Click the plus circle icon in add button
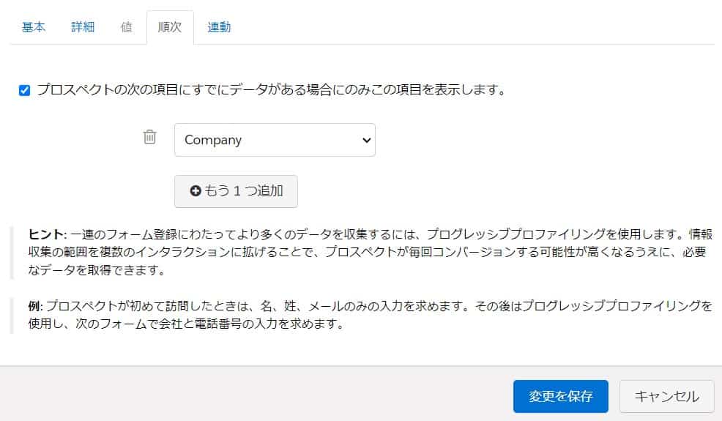This screenshot has height=421, width=722. click(x=196, y=190)
